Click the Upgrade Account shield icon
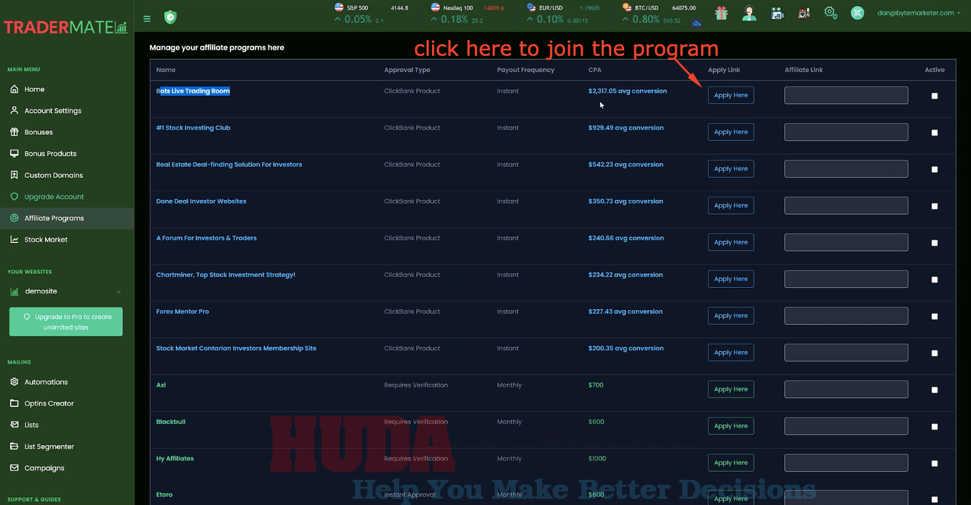The height and width of the screenshot is (505, 971). tap(14, 197)
